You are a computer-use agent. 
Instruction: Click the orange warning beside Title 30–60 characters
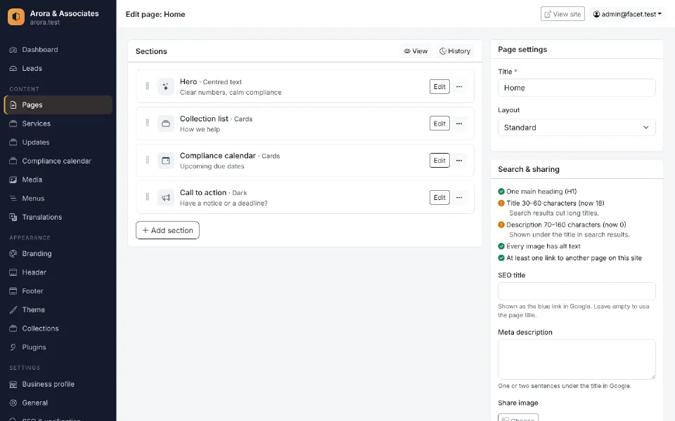(501, 203)
